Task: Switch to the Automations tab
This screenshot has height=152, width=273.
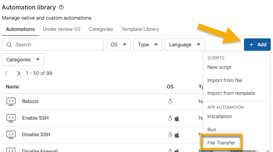Action: [20, 29]
